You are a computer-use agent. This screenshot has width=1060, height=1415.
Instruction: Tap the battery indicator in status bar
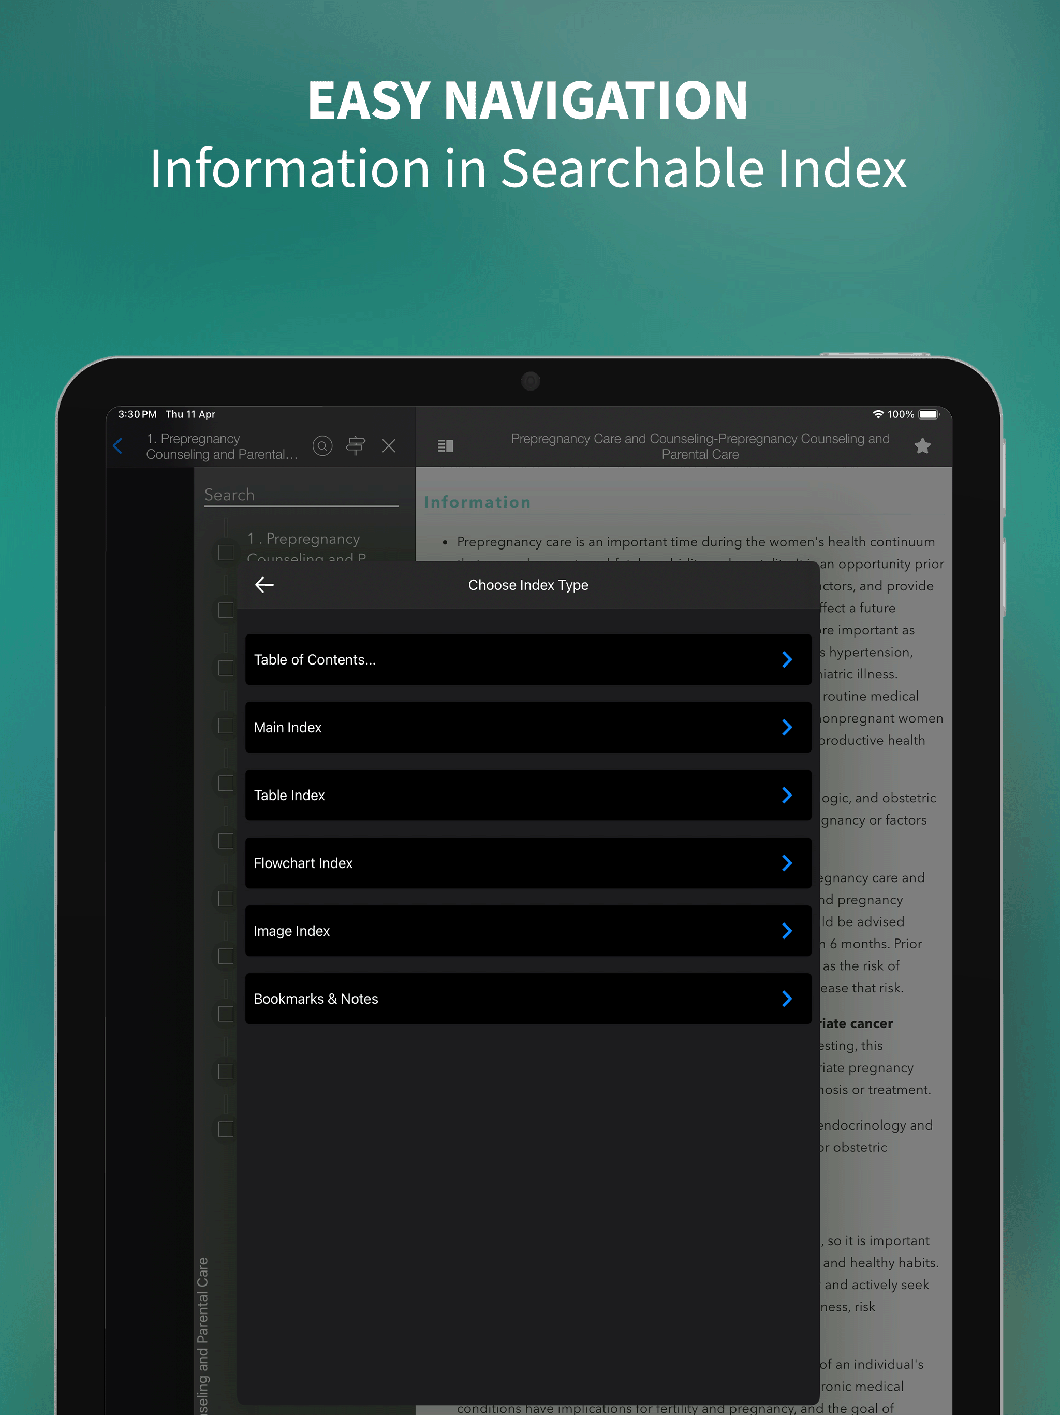pyautogui.click(x=929, y=414)
